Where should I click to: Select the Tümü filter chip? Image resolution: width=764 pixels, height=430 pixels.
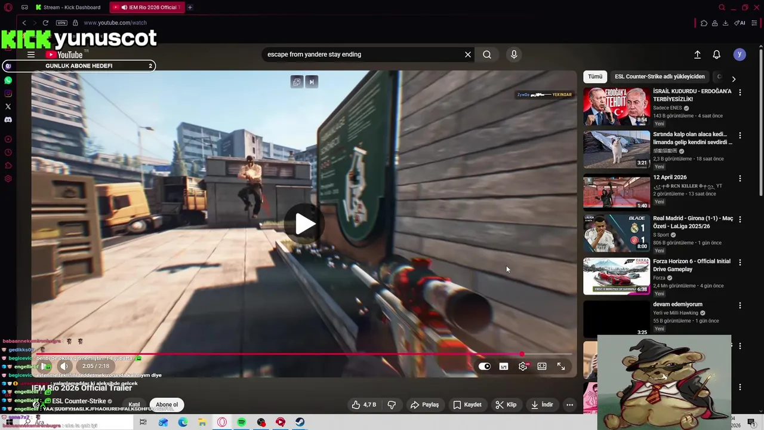click(595, 76)
